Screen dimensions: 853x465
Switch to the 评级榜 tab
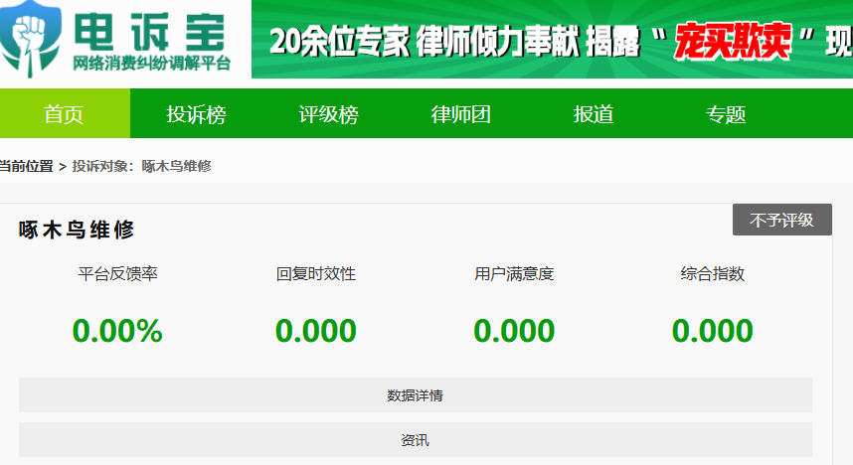[x=329, y=114]
